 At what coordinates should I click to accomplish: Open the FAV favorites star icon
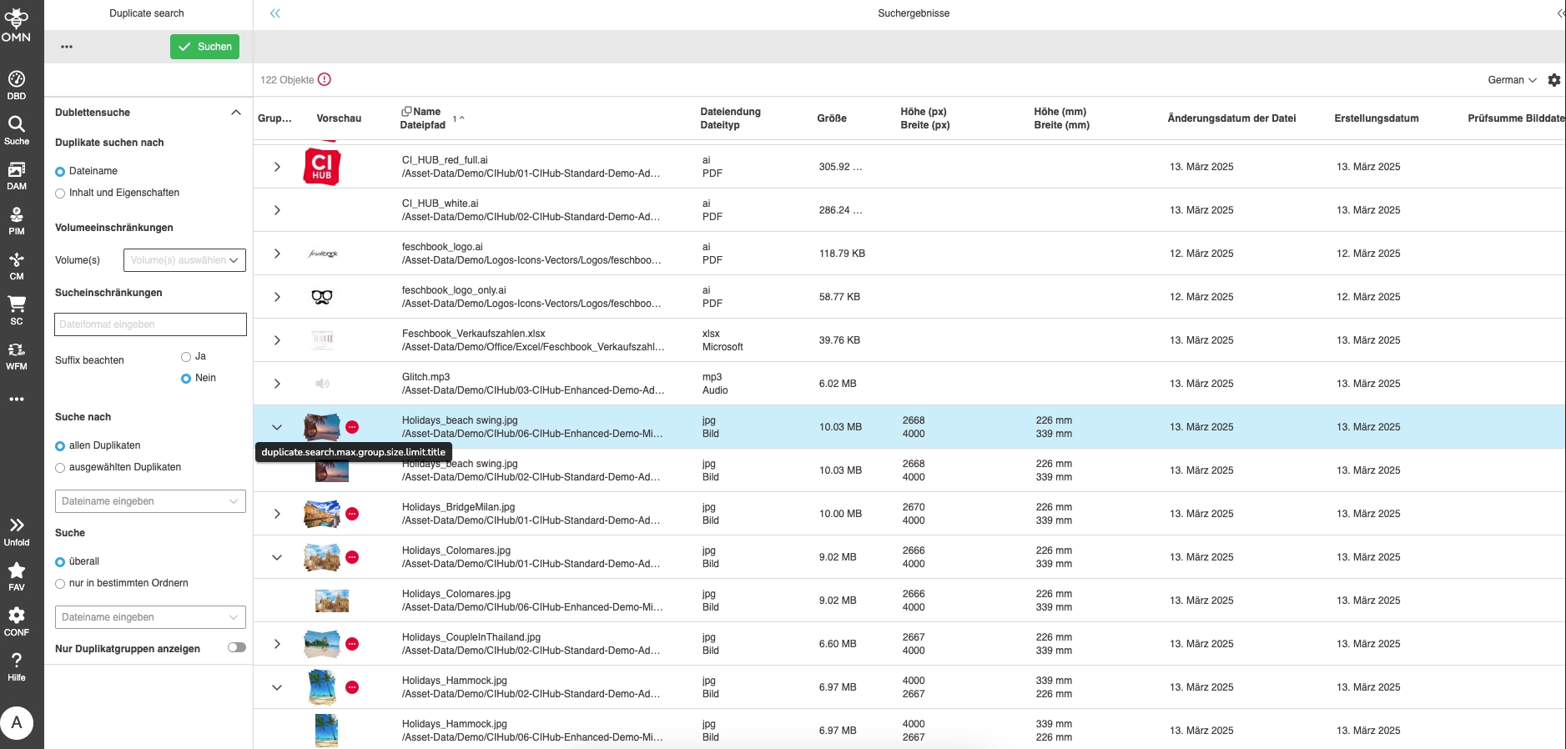pos(17,576)
